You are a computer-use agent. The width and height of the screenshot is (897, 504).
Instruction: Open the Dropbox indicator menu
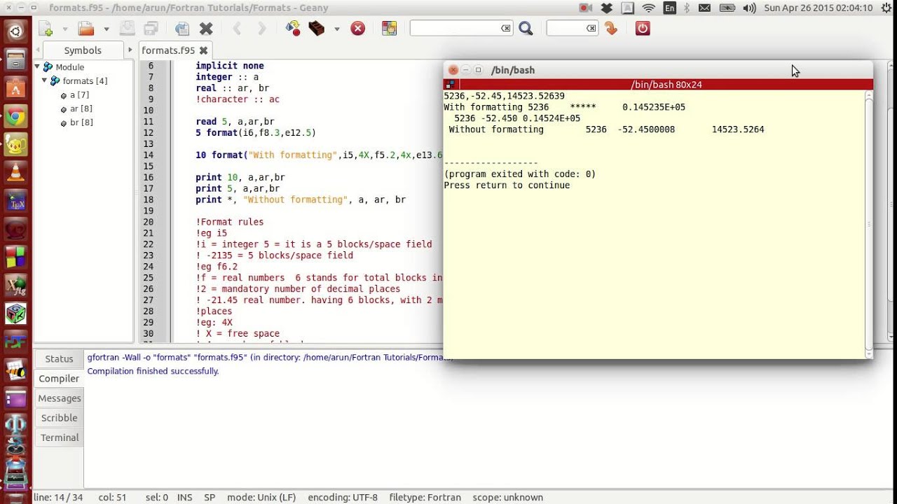[607, 8]
